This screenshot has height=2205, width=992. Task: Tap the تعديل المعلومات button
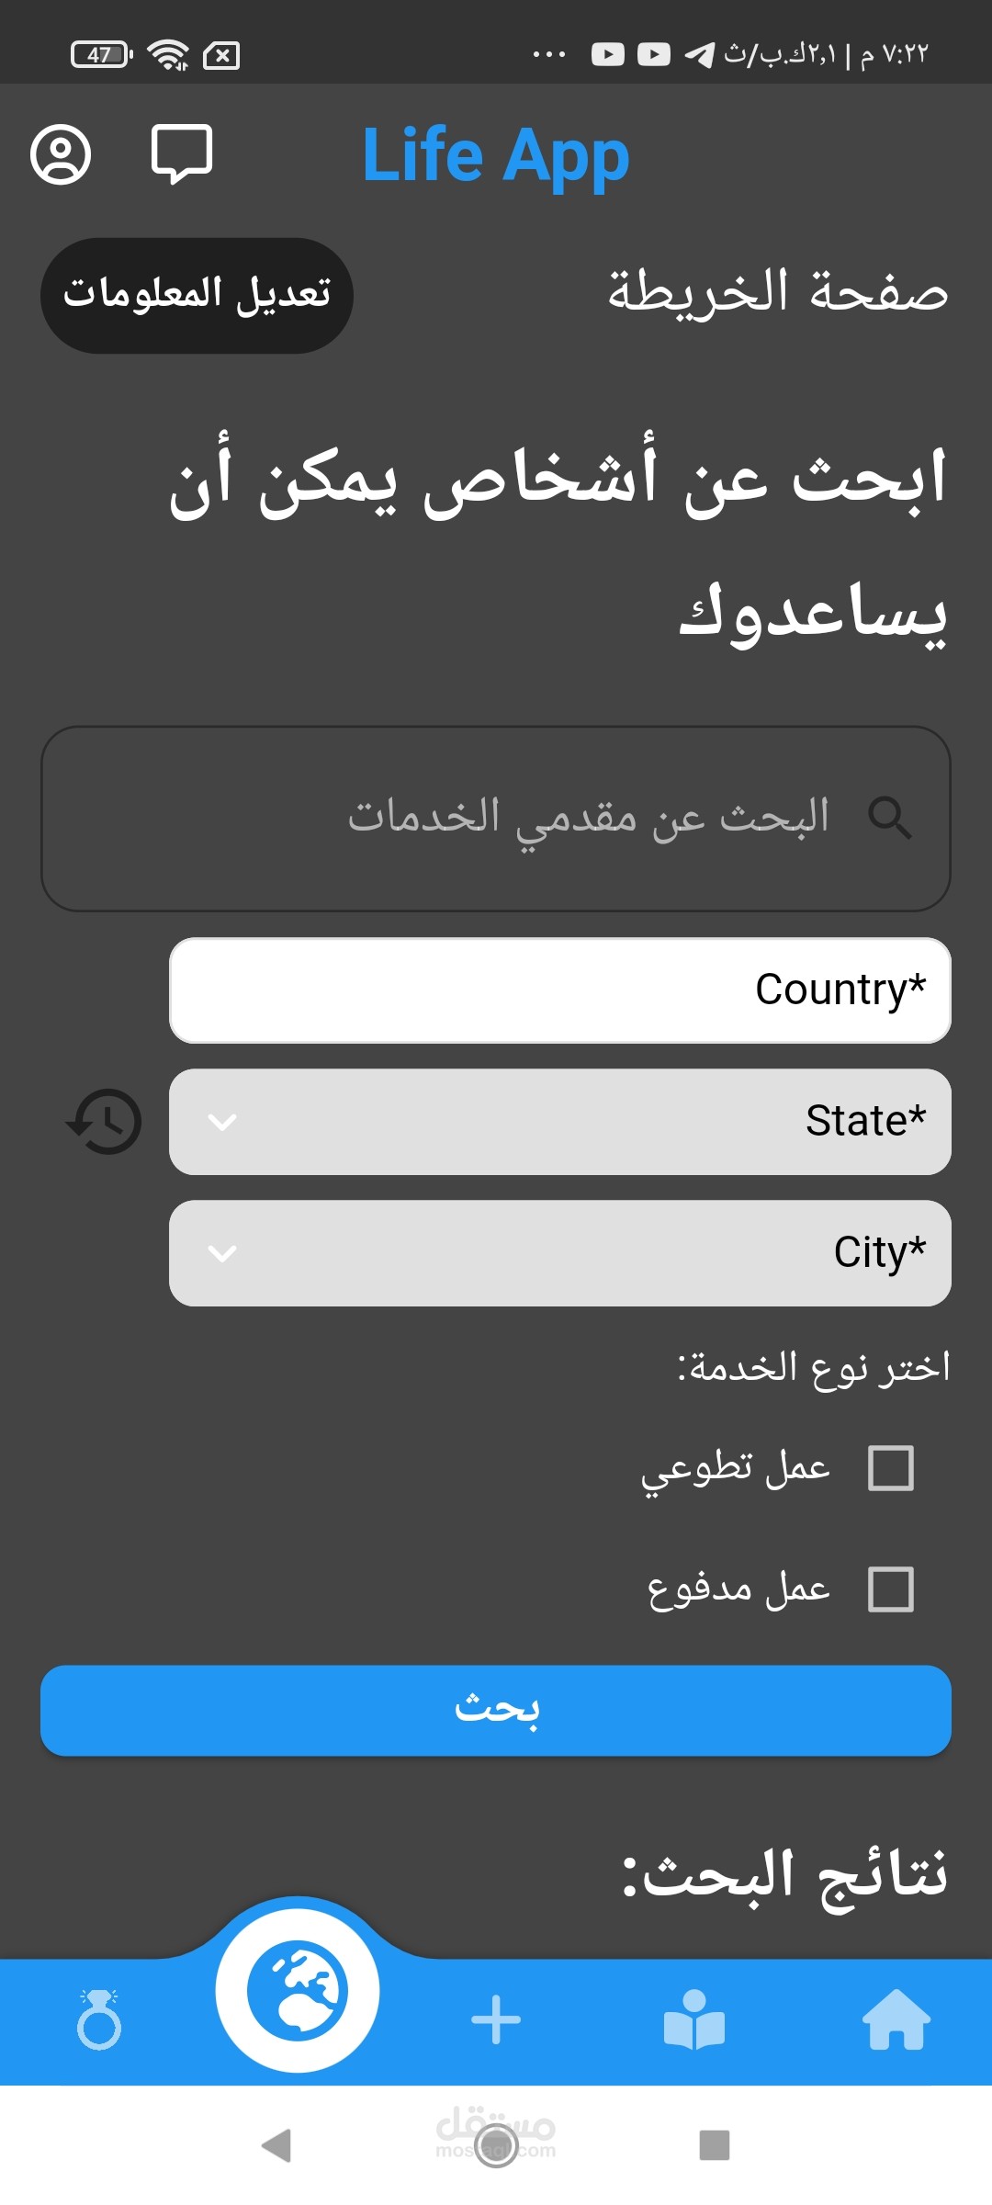click(x=197, y=296)
